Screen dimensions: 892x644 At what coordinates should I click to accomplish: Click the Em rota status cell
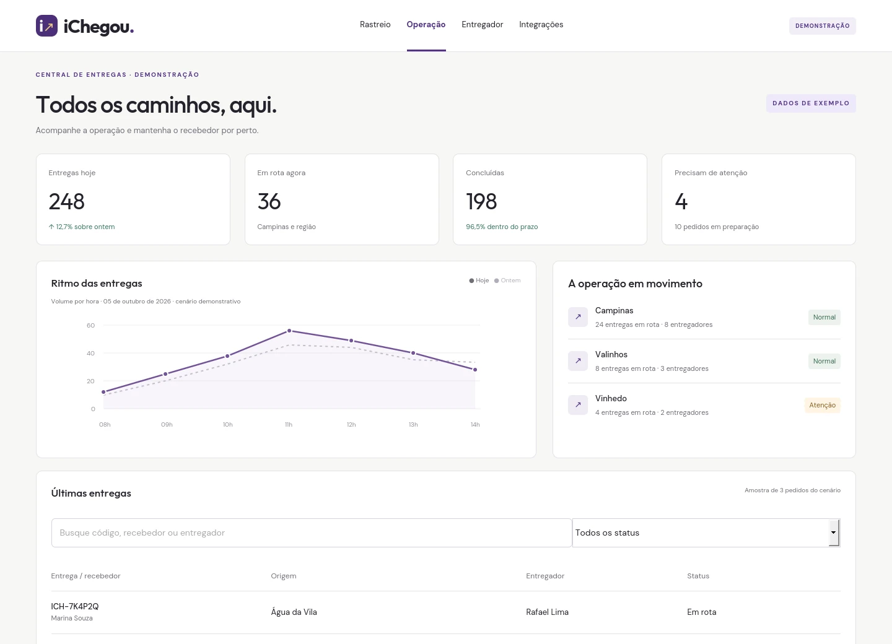(x=702, y=612)
